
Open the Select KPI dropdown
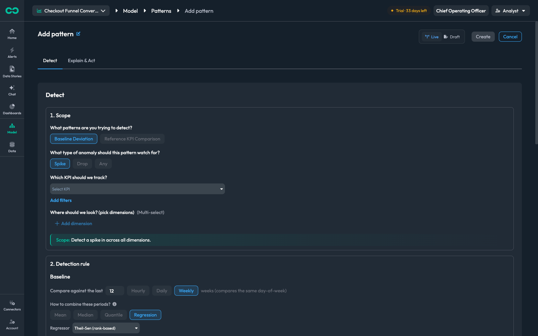coord(138,189)
